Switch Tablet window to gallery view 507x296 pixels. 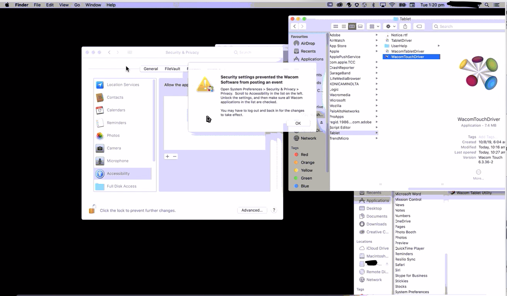(x=360, y=26)
